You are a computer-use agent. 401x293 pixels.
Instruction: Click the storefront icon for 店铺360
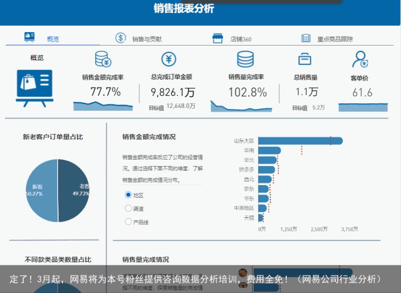pos(218,38)
